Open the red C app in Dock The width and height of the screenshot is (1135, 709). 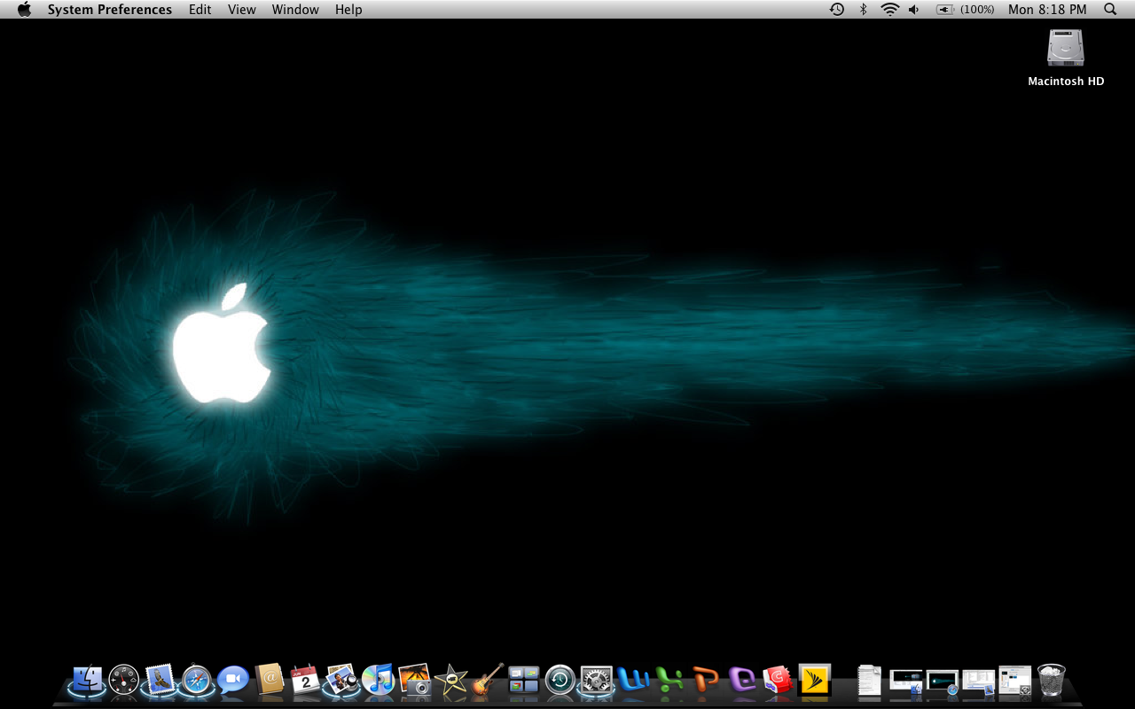(x=778, y=680)
